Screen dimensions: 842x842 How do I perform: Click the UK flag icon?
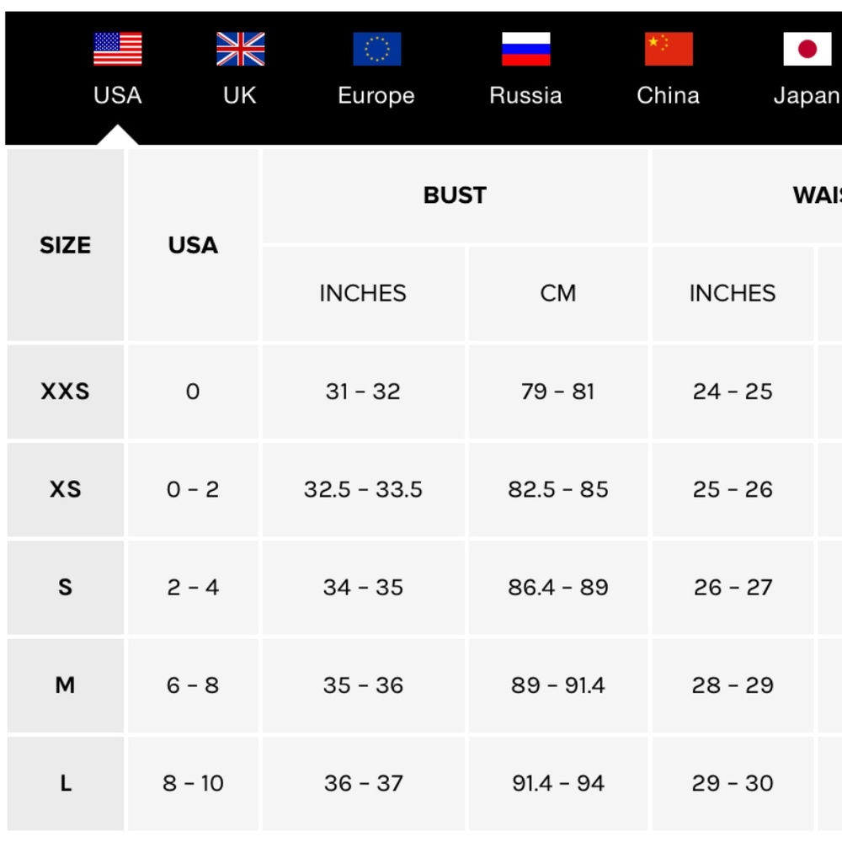pos(240,49)
